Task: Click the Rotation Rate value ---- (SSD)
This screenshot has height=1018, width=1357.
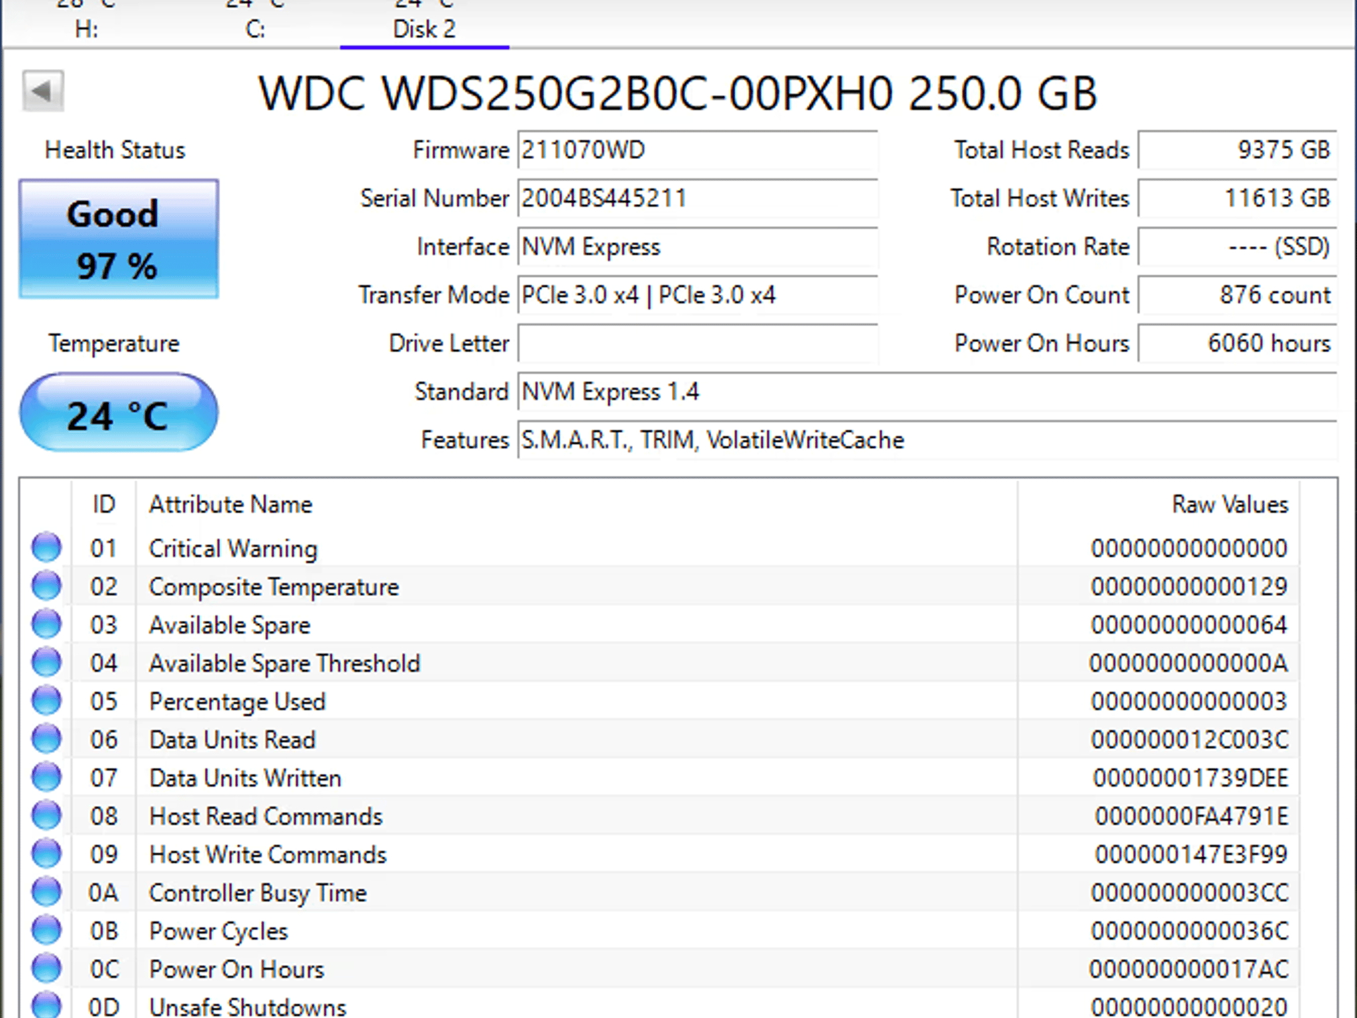Action: click(x=1238, y=247)
